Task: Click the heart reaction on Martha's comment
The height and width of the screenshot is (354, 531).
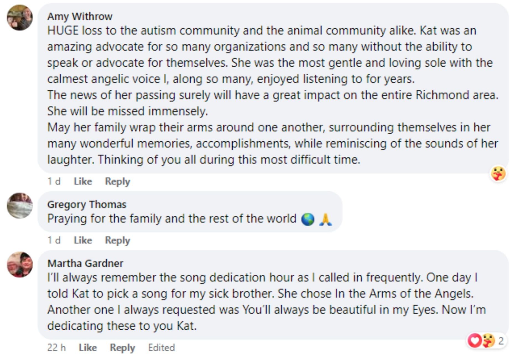Action: [x=475, y=340]
